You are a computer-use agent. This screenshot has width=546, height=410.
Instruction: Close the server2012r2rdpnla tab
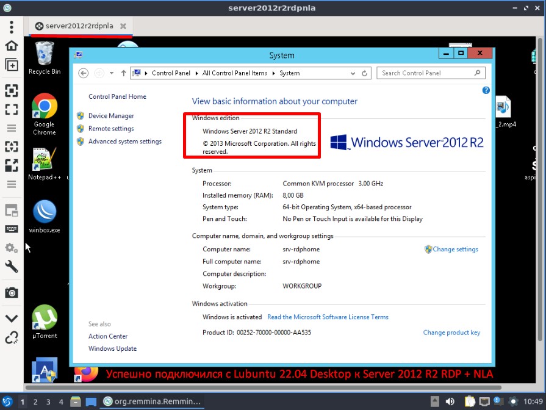(x=123, y=26)
